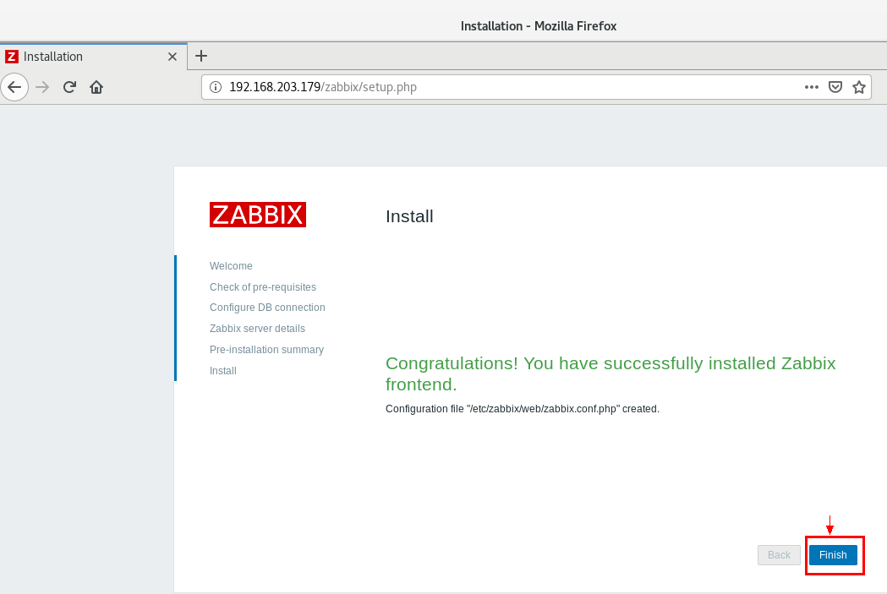Open page actions three-dots menu
887x594 pixels.
tap(811, 87)
